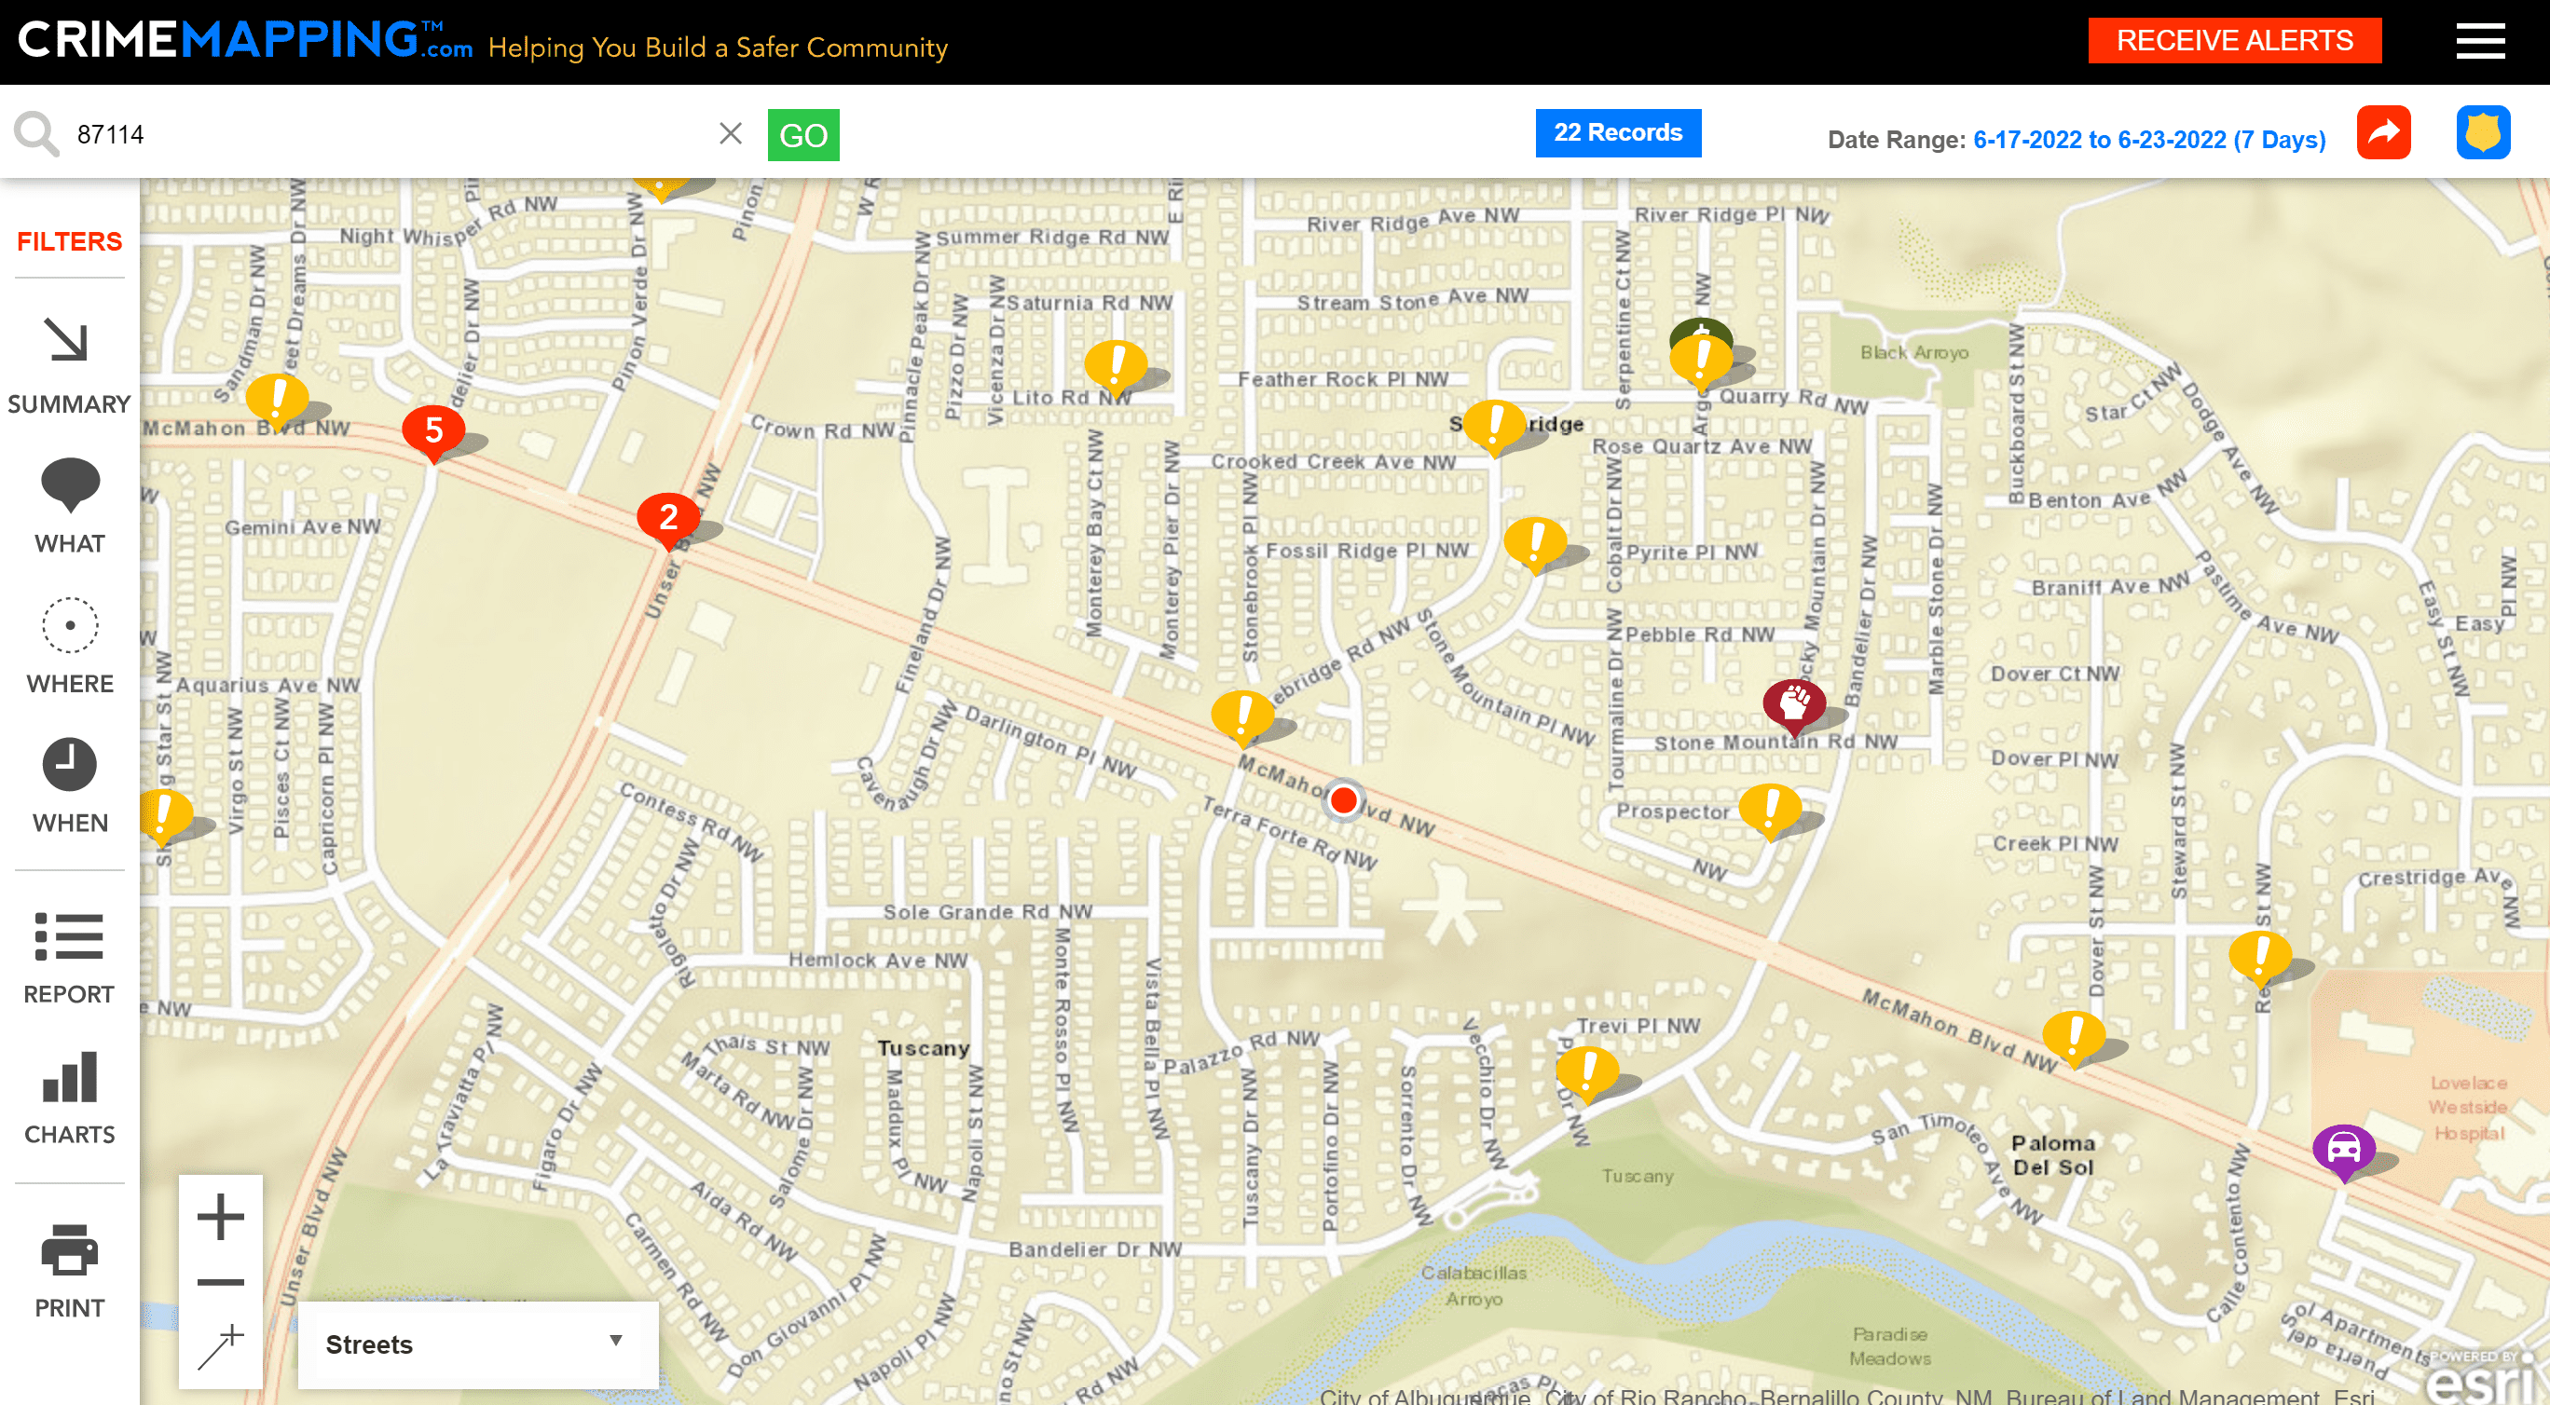This screenshot has height=1405, width=2550.
Task: Open the hamburger menu icon
Action: click(2480, 42)
